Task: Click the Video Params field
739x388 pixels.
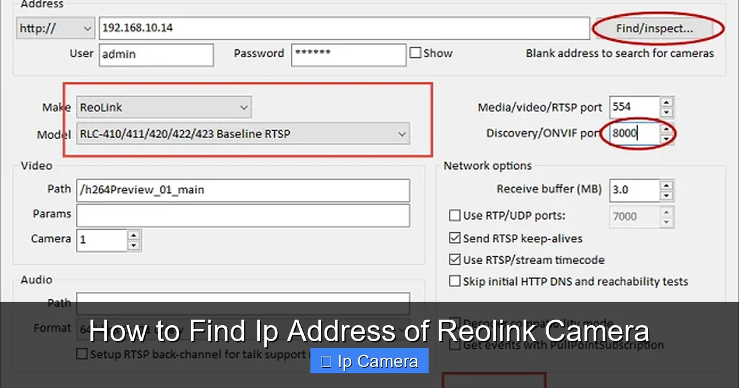Action: [243, 216]
